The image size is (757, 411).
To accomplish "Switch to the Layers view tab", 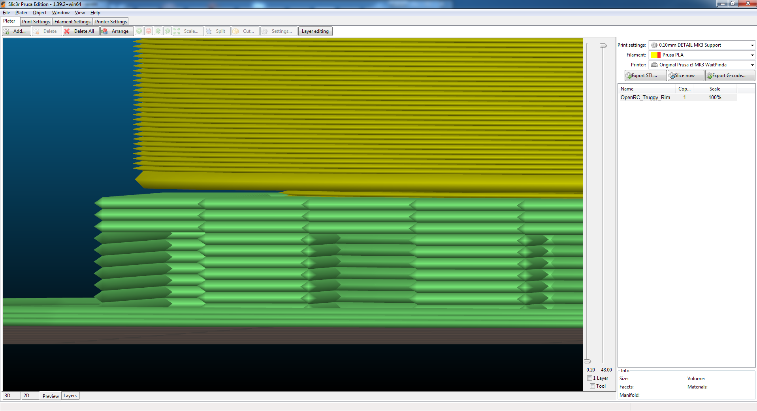I will [70, 396].
